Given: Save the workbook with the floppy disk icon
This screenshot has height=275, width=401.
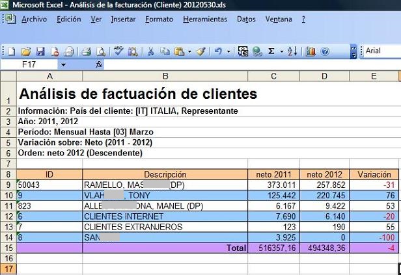Looking at the screenshot, I should [x=40, y=51].
